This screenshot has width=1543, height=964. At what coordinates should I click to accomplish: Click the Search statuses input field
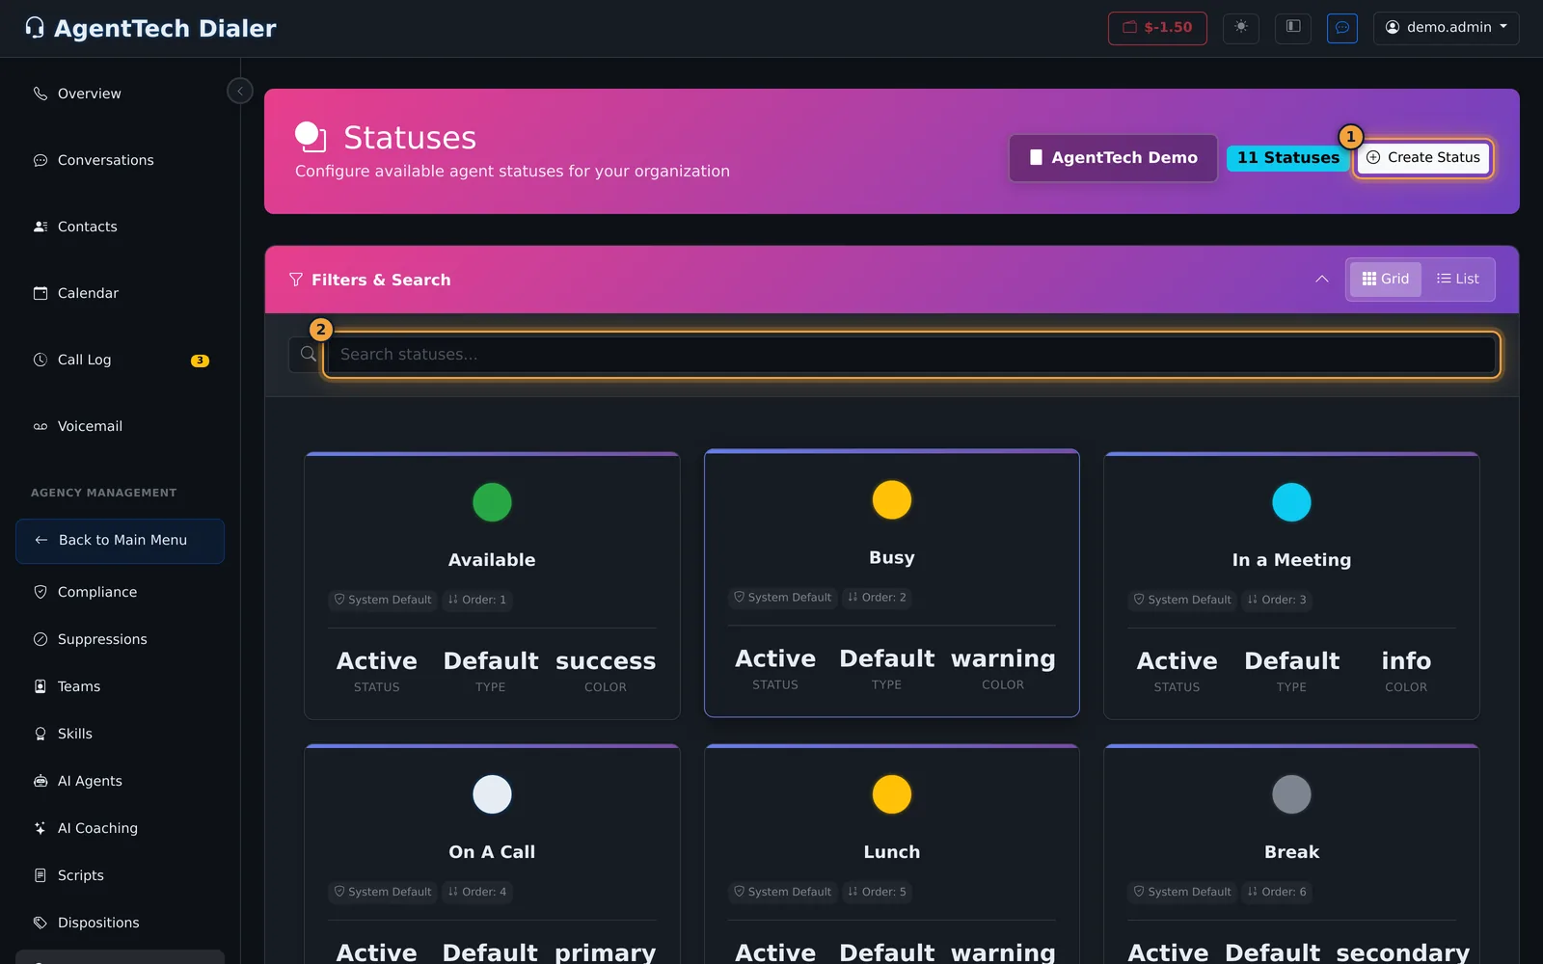[911, 355]
